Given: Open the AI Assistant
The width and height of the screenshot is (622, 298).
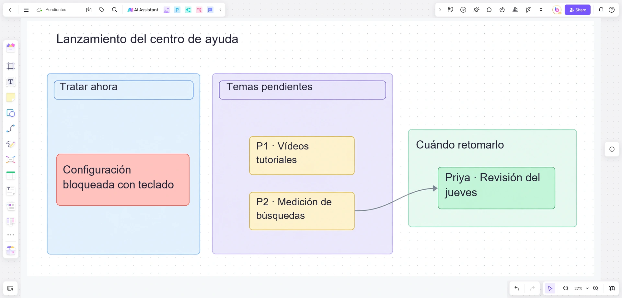Looking at the screenshot, I should pos(143,10).
